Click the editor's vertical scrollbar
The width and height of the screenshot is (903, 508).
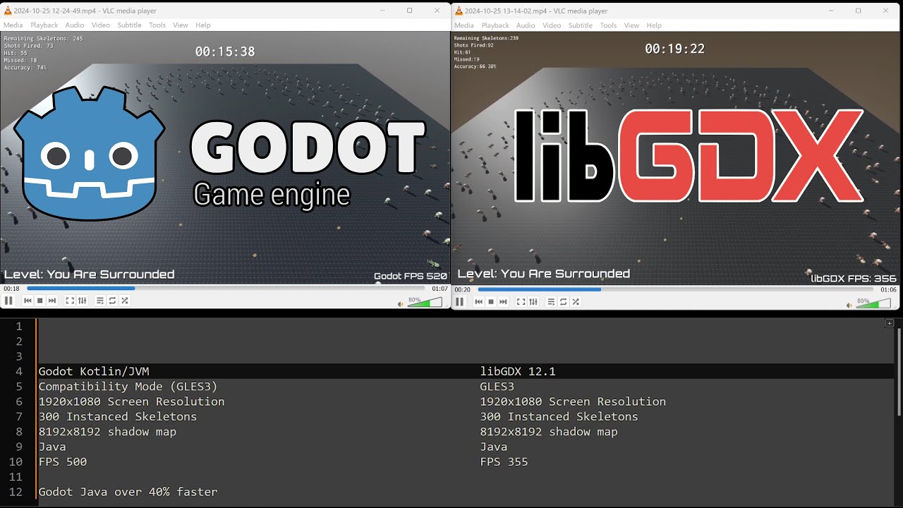point(898,371)
